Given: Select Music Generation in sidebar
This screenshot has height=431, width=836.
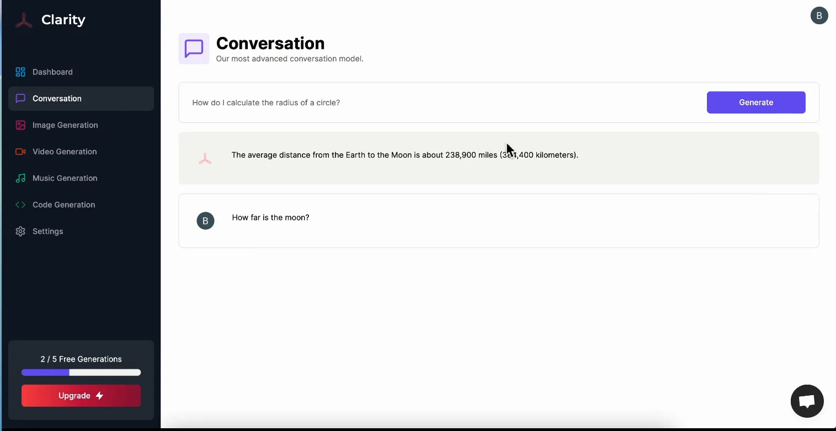Looking at the screenshot, I should [65, 178].
